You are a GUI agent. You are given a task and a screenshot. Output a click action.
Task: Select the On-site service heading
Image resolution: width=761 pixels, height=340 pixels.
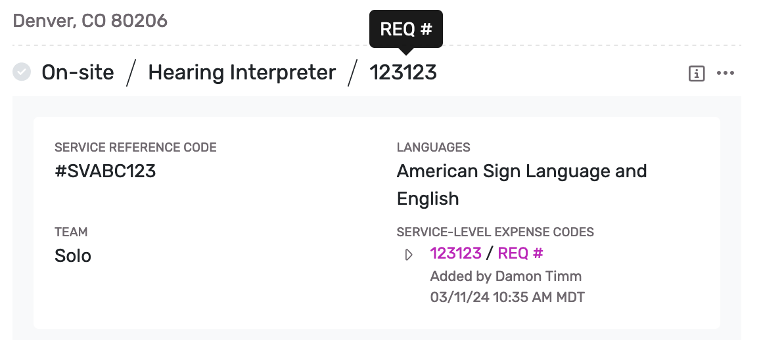click(x=78, y=72)
